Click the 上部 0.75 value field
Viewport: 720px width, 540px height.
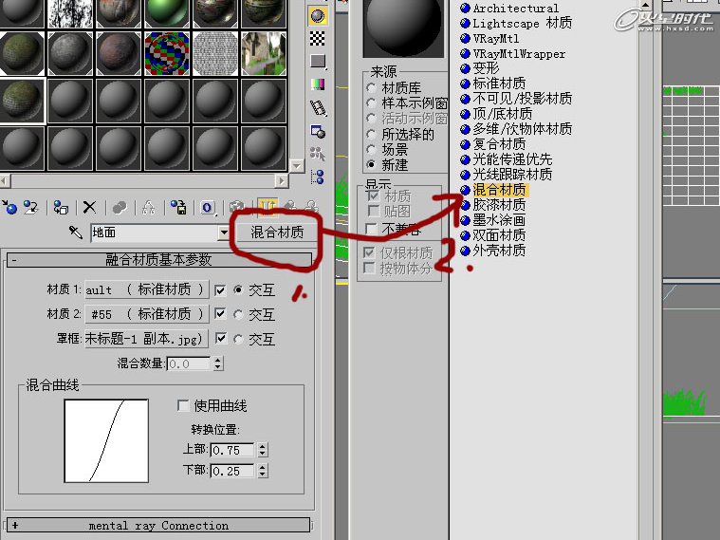[232, 450]
